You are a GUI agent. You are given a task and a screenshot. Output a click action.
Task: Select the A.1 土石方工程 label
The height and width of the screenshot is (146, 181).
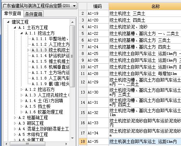coord(33,27)
